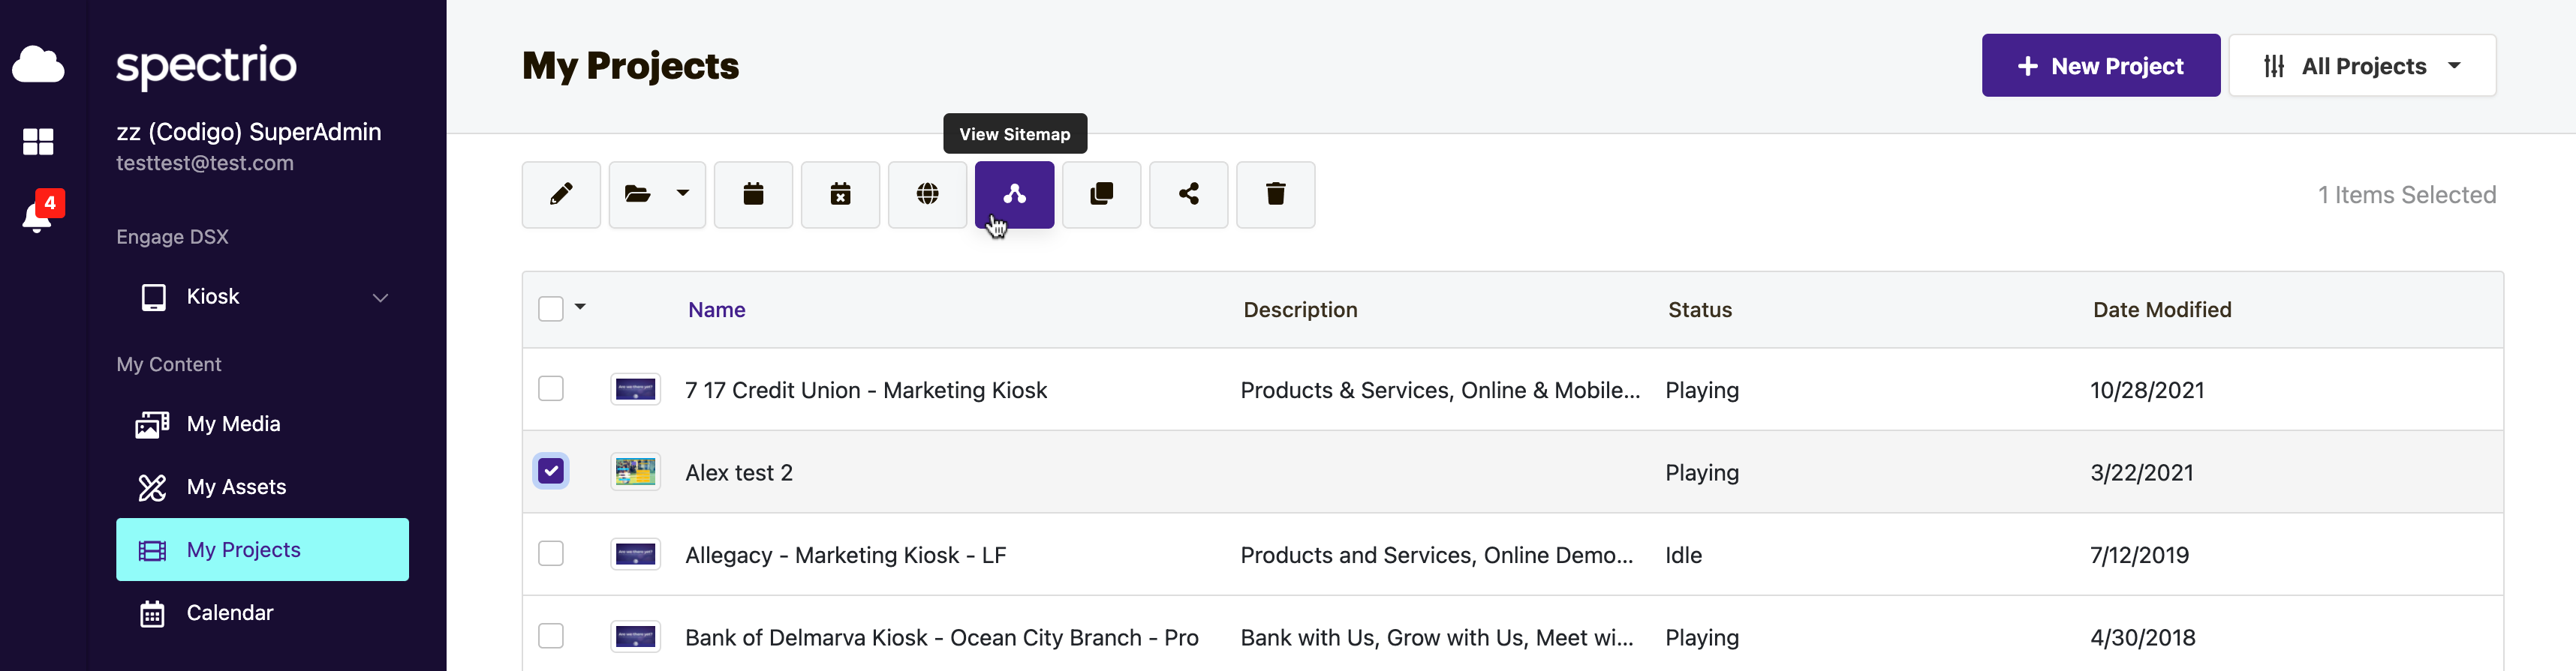Click the share project icon
Screen dimensions: 2576x671
(x=1188, y=195)
